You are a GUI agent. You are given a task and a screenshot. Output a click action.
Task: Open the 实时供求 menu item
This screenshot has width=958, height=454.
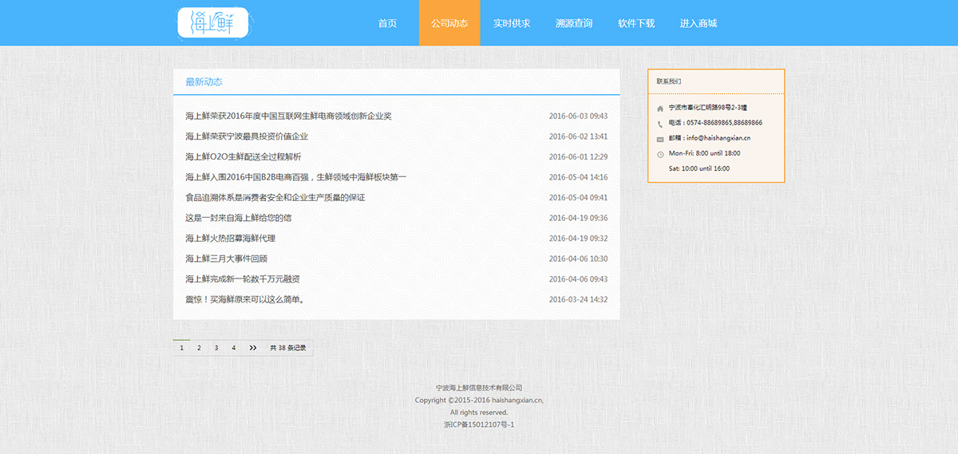(x=512, y=23)
